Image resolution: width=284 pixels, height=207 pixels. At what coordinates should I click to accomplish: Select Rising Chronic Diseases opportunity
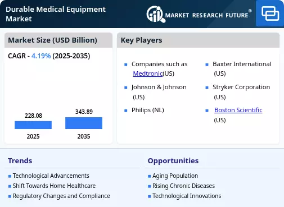183,186
